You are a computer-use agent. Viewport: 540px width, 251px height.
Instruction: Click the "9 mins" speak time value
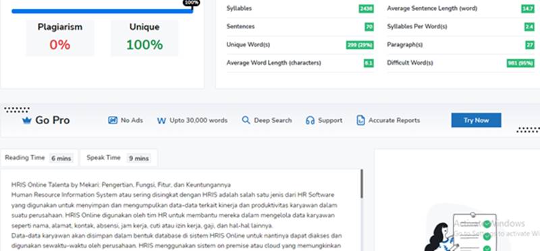tap(139, 159)
